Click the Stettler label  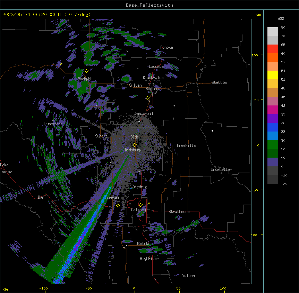tap(220, 82)
